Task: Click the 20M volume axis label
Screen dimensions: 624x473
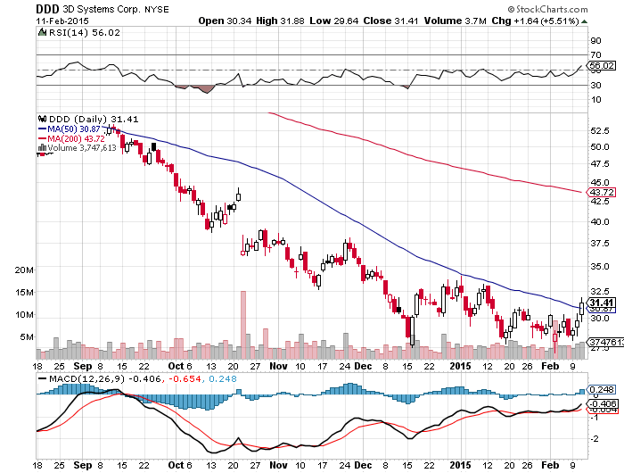Action: [24, 270]
